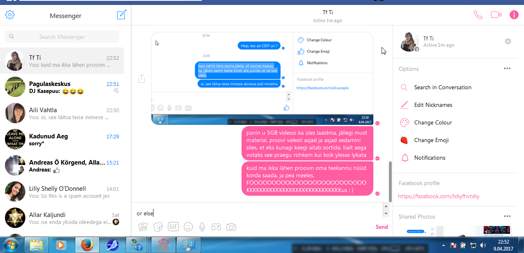
Task: Open Allar Kaljundi conversation
Action: (x=62, y=218)
